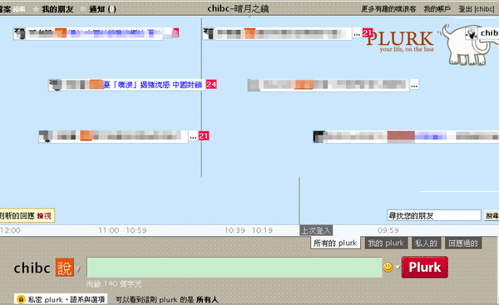Switch to the 所有的 plurk tab
This screenshot has width=499, height=305.
point(335,243)
